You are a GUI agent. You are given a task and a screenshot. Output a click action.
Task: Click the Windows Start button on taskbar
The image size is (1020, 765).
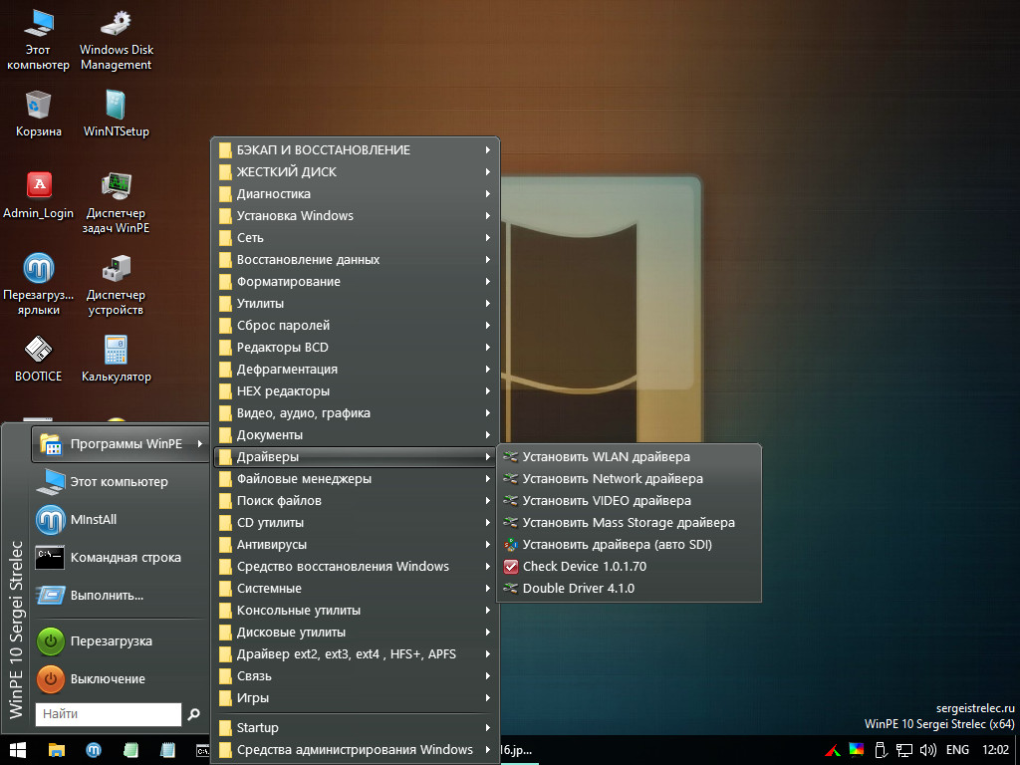18,750
